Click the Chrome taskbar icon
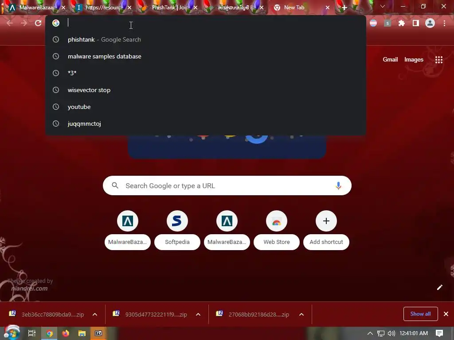 pyautogui.click(x=50, y=333)
